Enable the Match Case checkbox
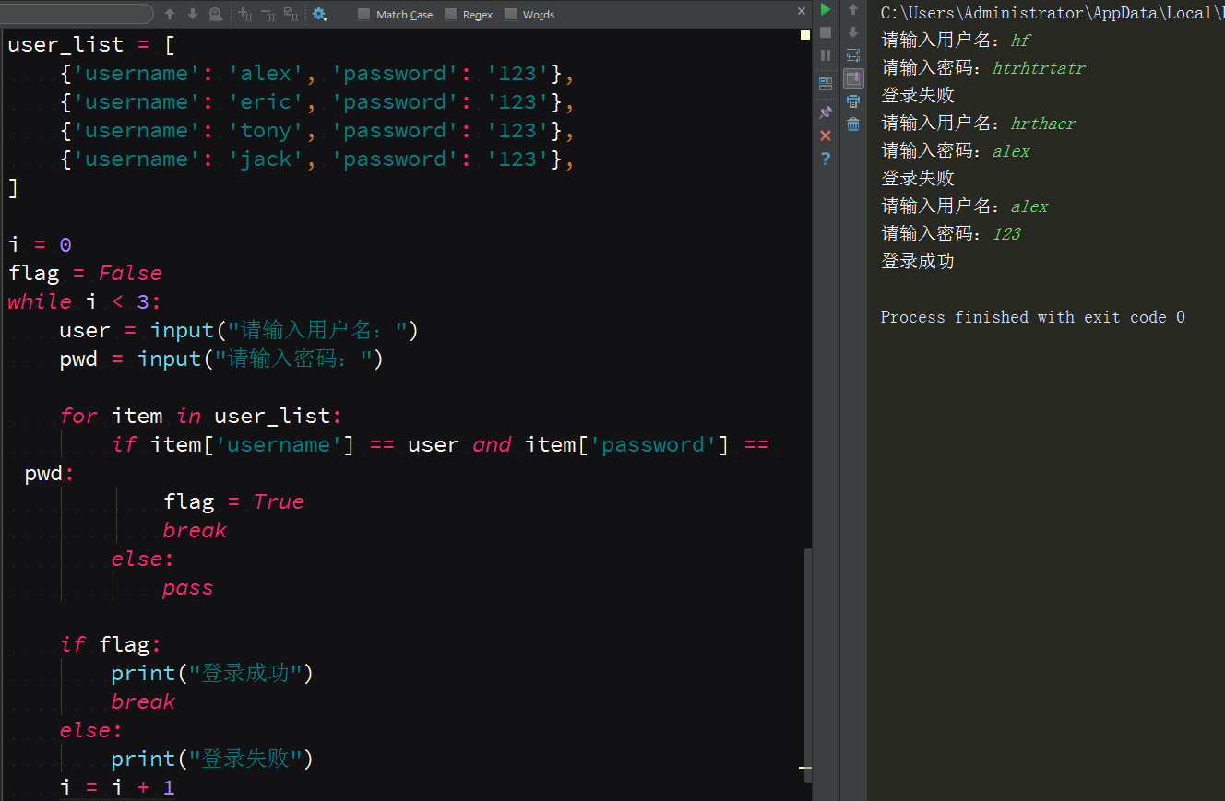 [x=363, y=14]
